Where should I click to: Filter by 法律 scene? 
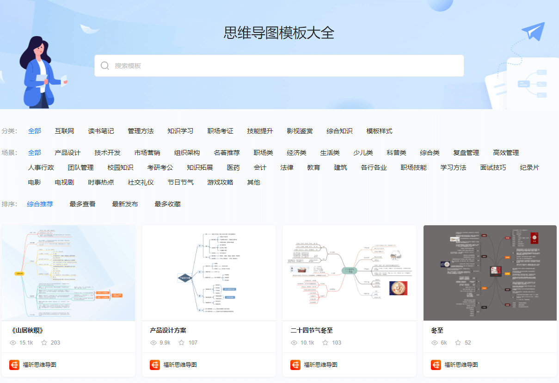click(x=287, y=167)
